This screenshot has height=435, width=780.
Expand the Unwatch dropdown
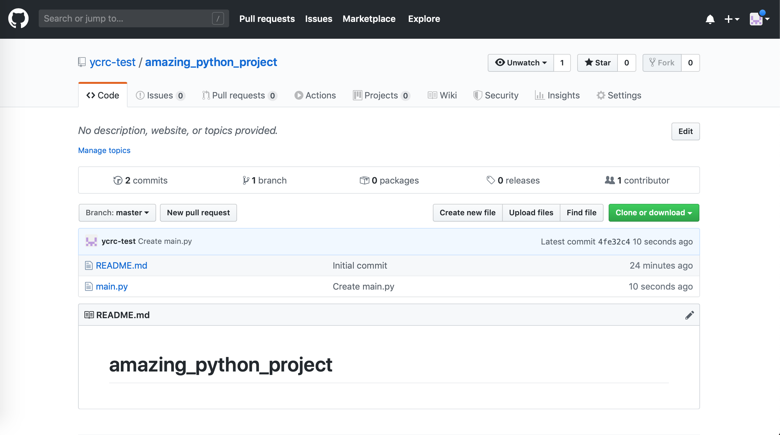pos(521,63)
